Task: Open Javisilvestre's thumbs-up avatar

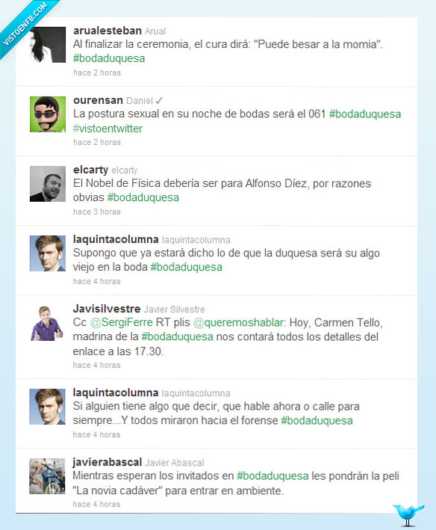Action: [48, 323]
